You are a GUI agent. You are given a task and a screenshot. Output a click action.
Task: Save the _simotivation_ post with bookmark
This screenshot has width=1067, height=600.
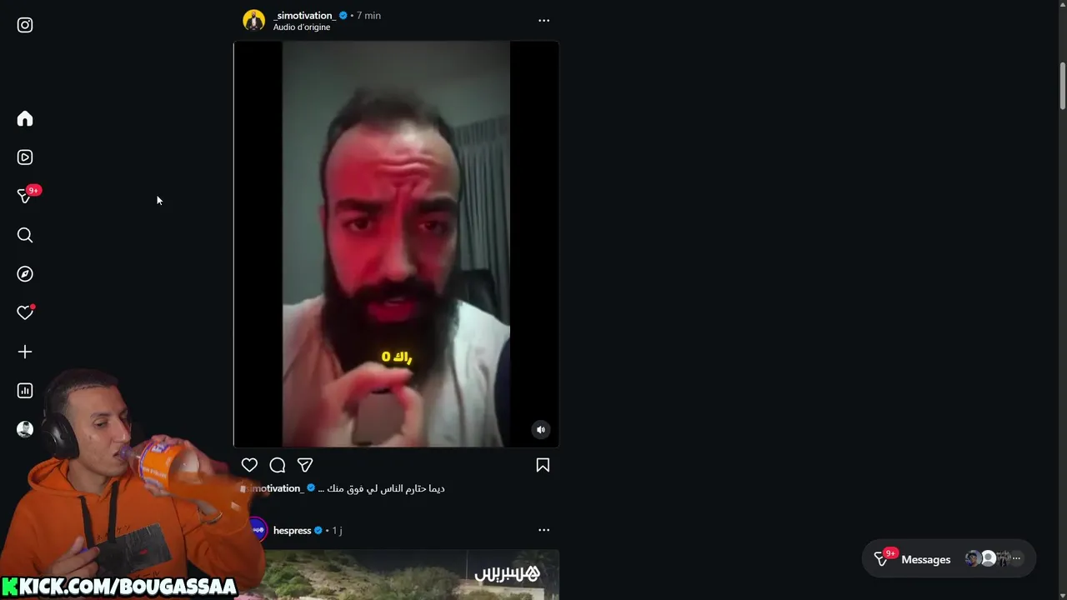coord(543,465)
